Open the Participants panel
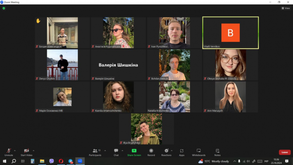 pos(95,152)
